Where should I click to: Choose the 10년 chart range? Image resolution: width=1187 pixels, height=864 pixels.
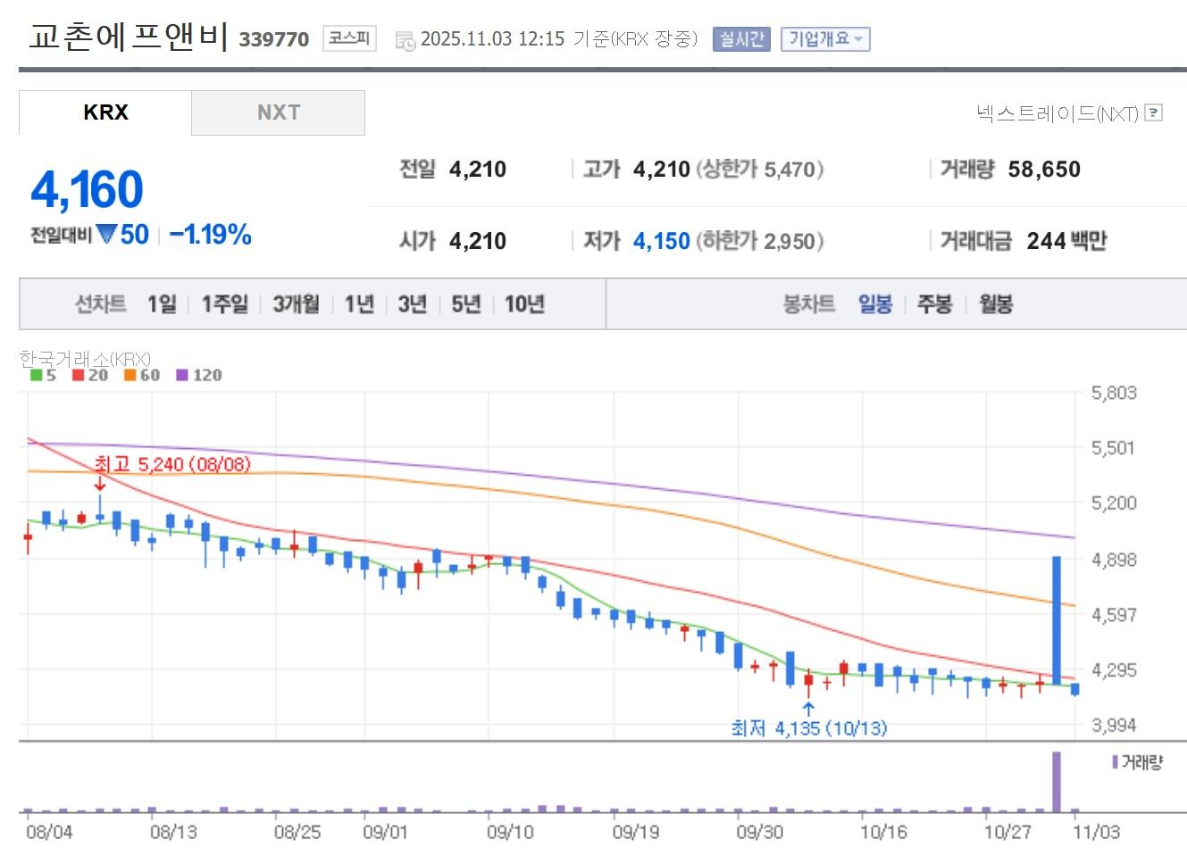[x=524, y=304]
